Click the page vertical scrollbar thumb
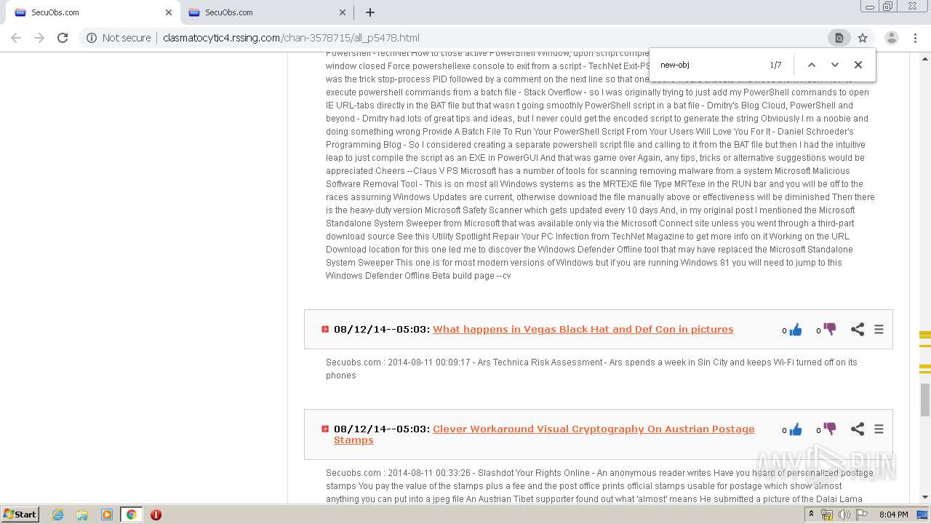The width and height of the screenshot is (931, 524). tap(925, 399)
